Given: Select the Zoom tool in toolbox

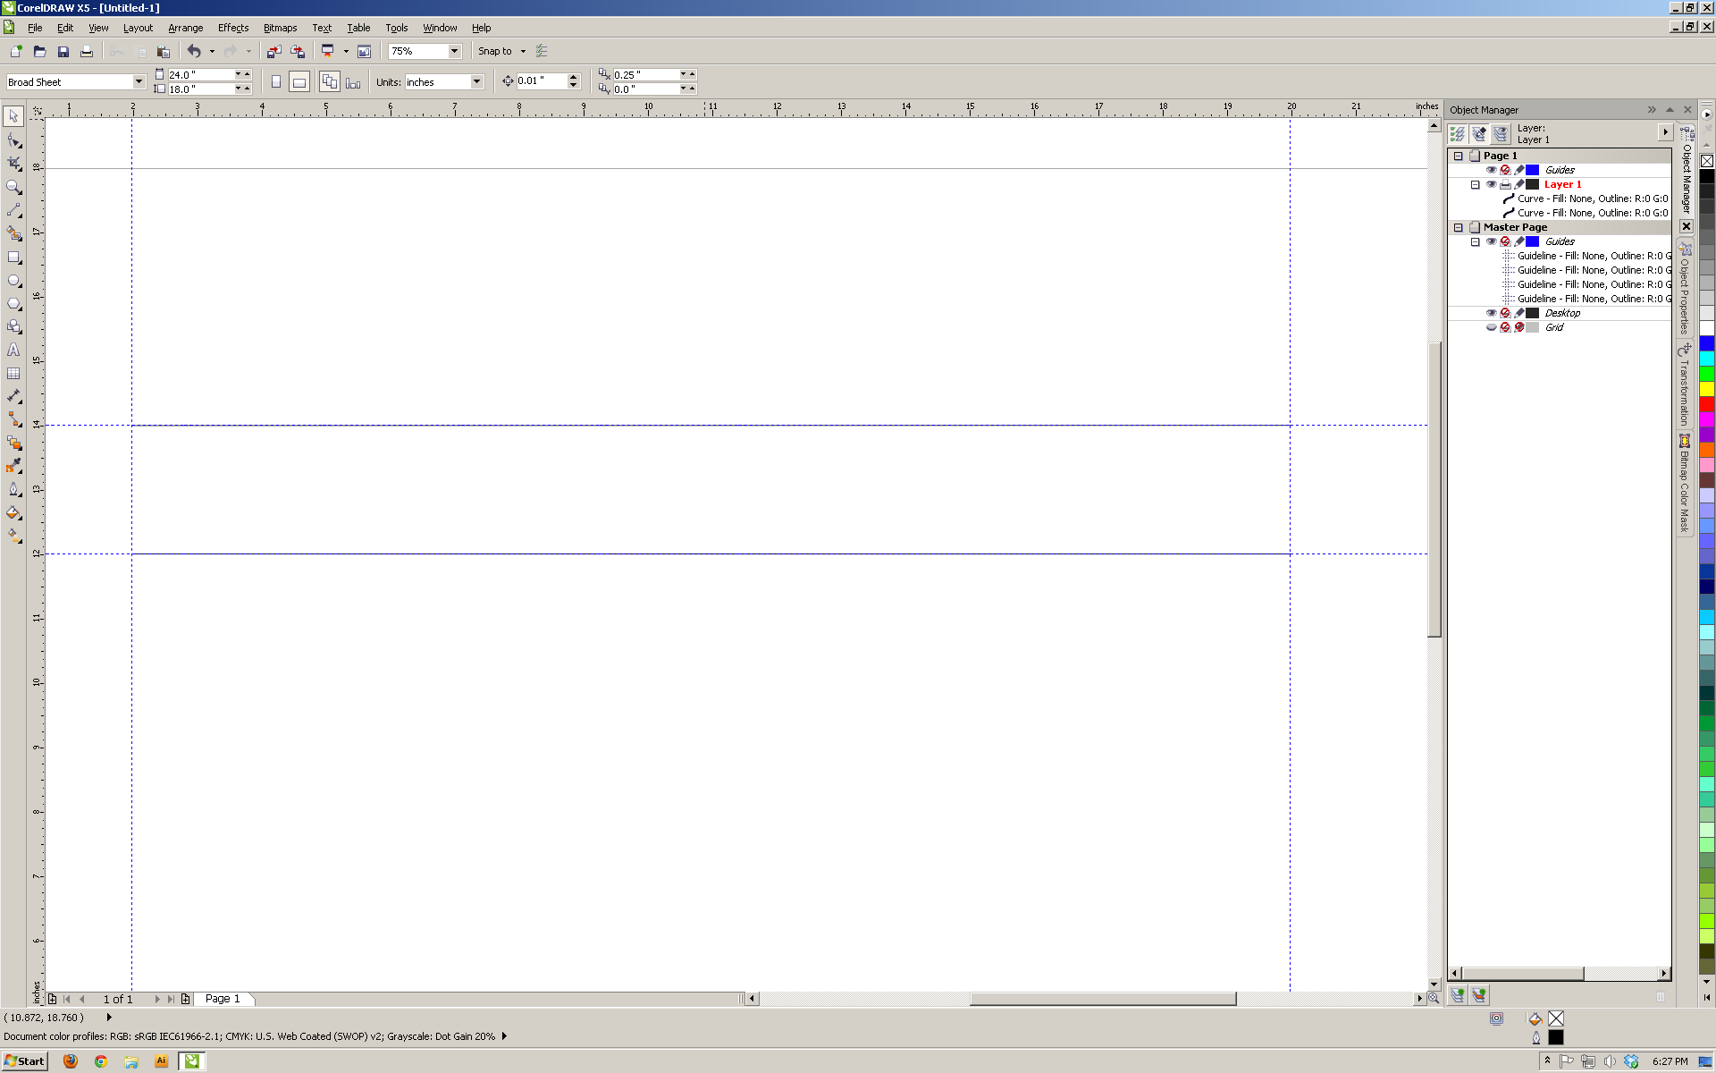Looking at the screenshot, I should point(13,187).
